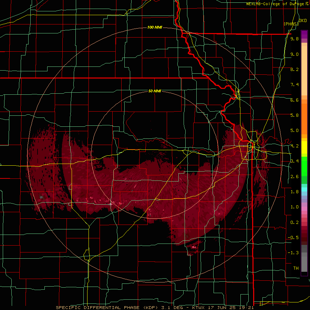Viewport: 310px width, 310px height.
Task: Click the 100 NMI range ring label
Action: click(155, 27)
